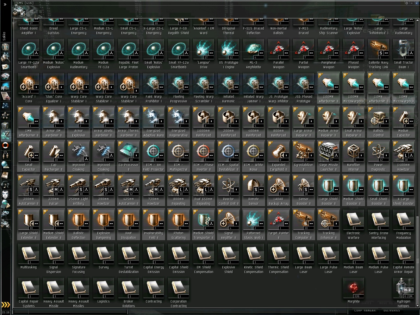
Task: Select the ML-3 Amphilotite item
Action: click(254, 54)
